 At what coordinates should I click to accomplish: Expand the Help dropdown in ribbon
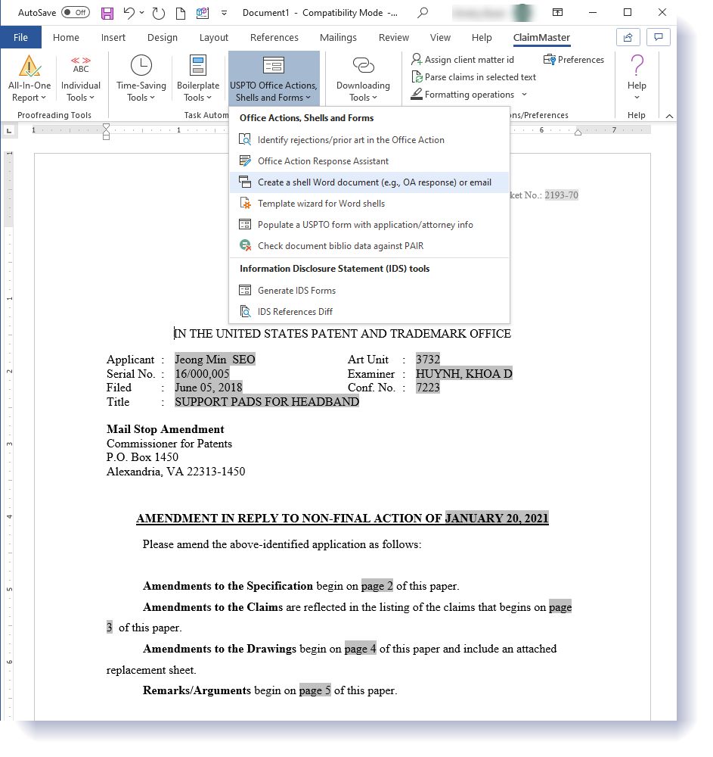click(637, 79)
